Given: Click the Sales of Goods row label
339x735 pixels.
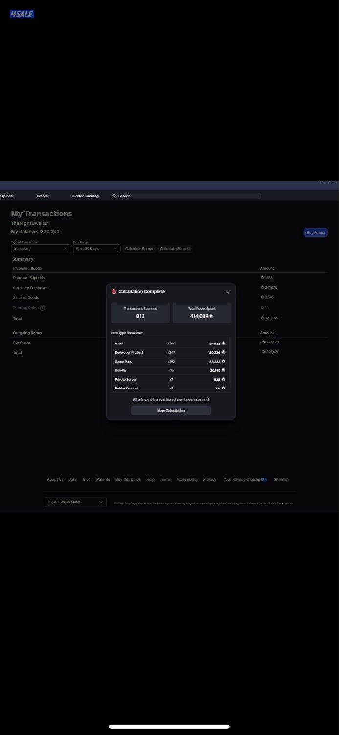Looking at the screenshot, I should tap(26, 297).
